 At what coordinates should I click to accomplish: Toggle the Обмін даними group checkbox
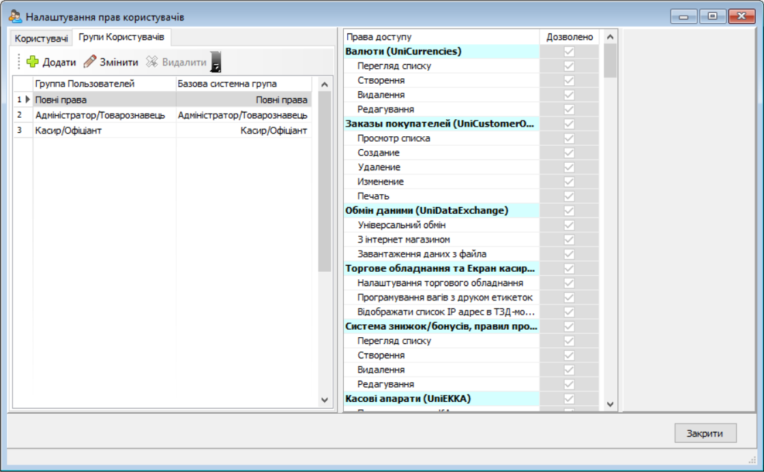pos(569,210)
